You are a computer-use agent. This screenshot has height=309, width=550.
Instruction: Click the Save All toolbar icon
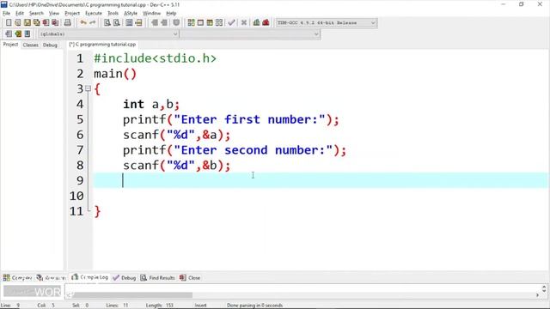point(36,23)
